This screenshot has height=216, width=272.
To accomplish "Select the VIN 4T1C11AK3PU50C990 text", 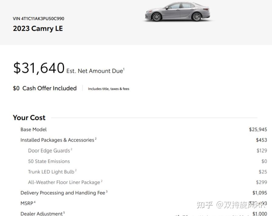I will pos(38,18).
